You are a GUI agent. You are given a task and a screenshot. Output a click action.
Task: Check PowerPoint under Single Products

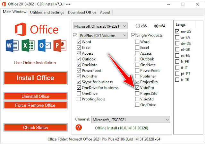tap(137, 70)
